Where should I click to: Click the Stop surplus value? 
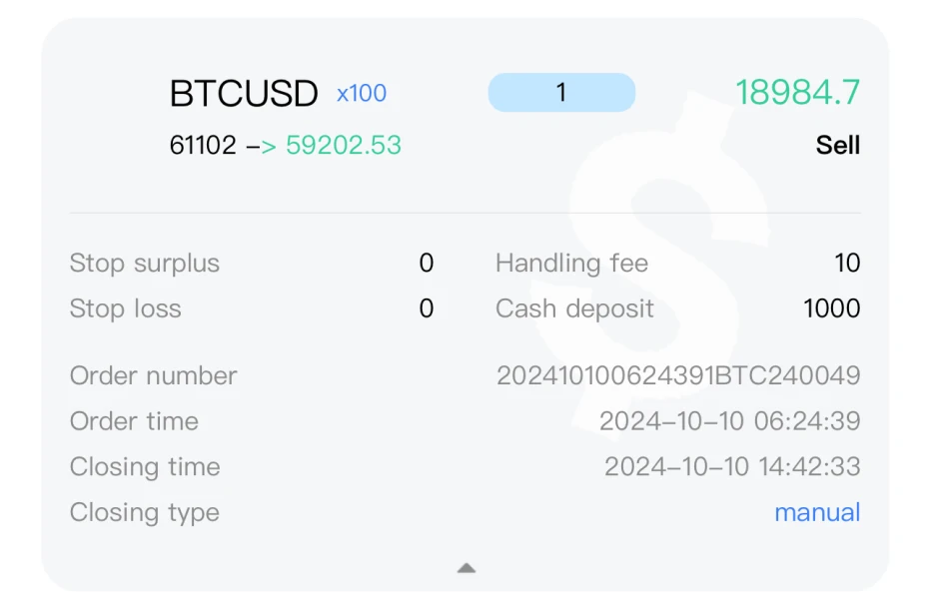427,264
